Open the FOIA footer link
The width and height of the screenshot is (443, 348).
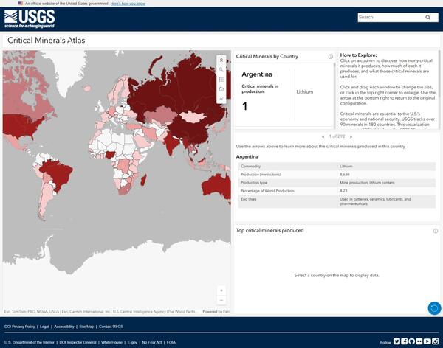[x=171, y=342]
